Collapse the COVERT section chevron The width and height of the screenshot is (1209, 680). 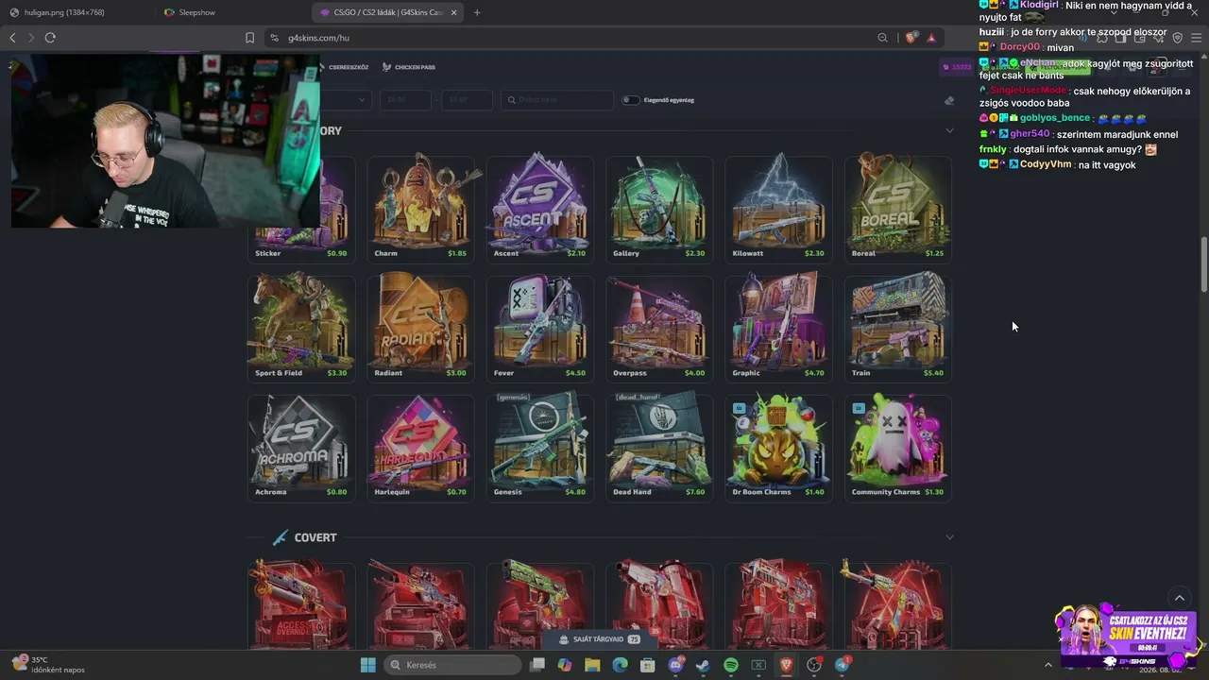949,537
